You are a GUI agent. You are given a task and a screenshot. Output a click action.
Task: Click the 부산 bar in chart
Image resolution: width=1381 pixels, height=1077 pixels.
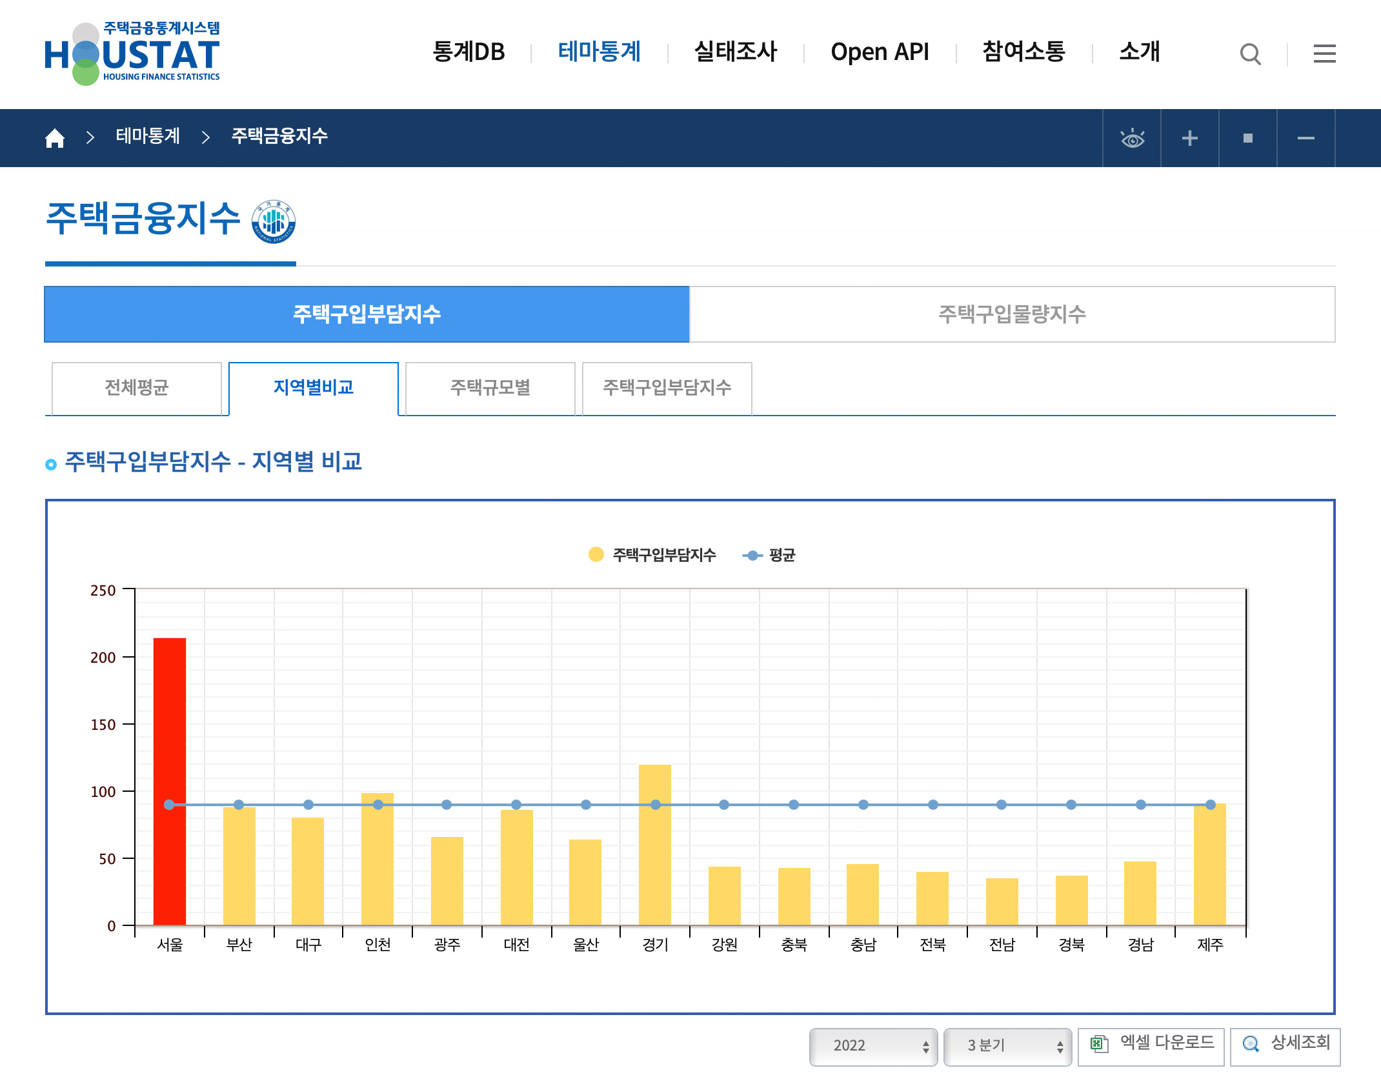tap(239, 866)
